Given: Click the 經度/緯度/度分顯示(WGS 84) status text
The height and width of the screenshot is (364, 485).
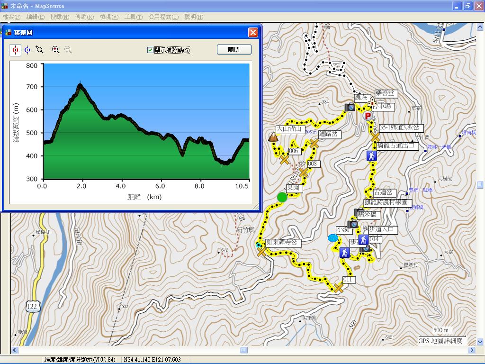Looking at the screenshot, I should [x=80, y=359].
